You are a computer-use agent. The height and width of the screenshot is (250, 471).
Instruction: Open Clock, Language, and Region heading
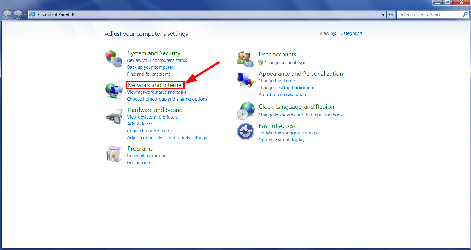[296, 107]
